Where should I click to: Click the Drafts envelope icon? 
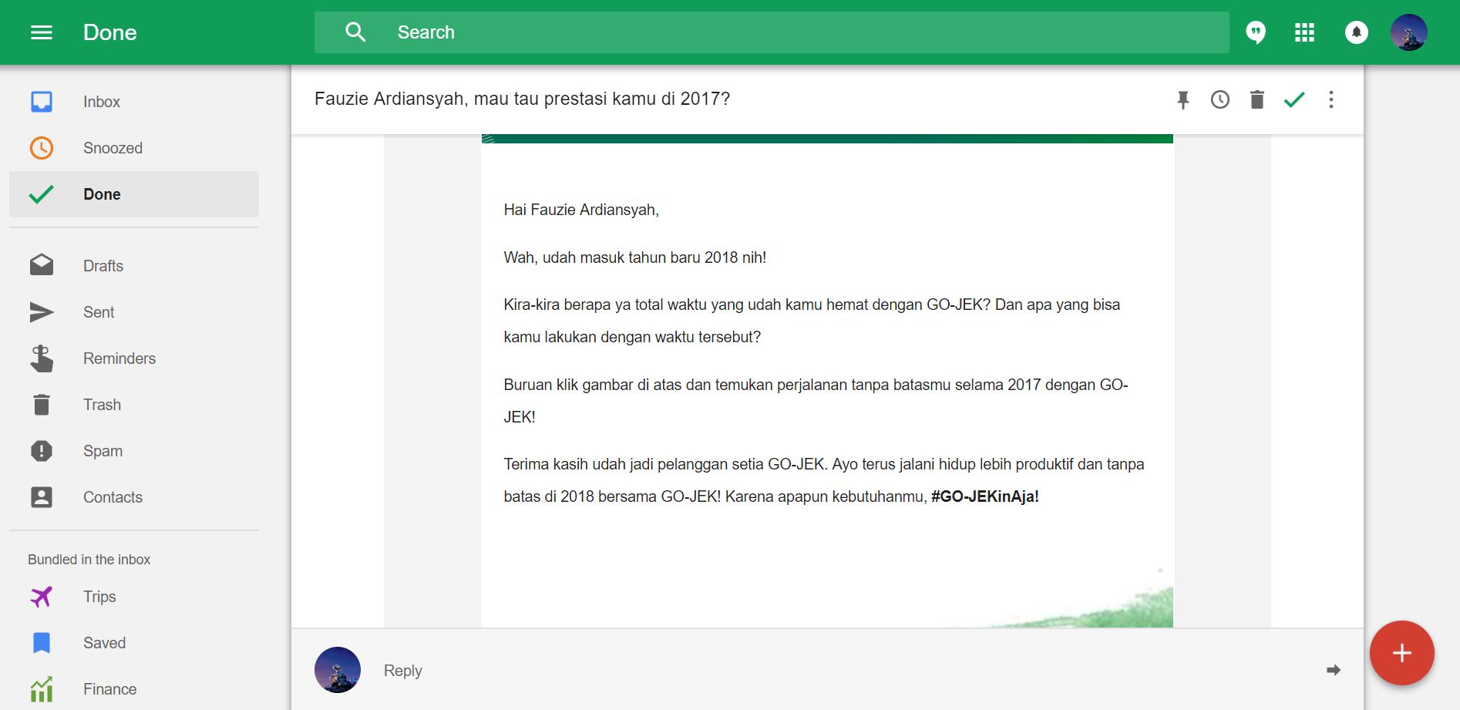pyautogui.click(x=42, y=265)
